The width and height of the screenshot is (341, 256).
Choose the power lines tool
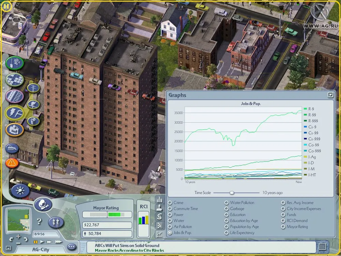pyautogui.click(x=33, y=88)
